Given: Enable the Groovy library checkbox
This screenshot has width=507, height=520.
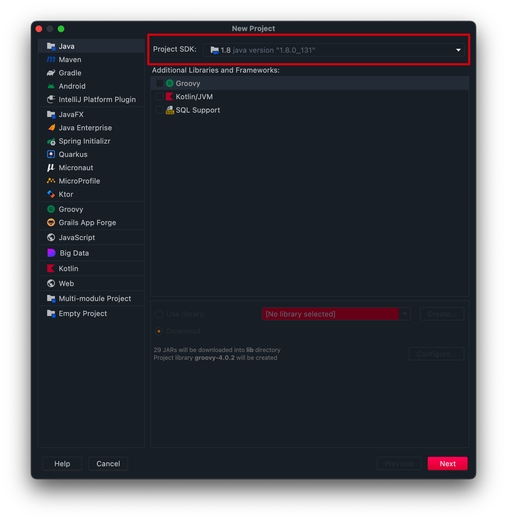Looking at the screenshot, I should pos(160,83).
